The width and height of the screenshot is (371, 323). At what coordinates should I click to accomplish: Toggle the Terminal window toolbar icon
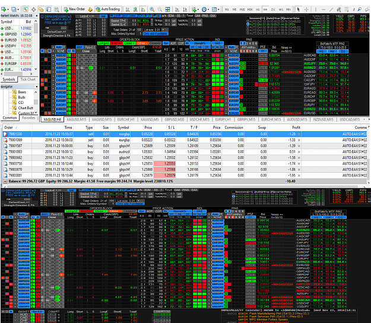tap(49, 9)
